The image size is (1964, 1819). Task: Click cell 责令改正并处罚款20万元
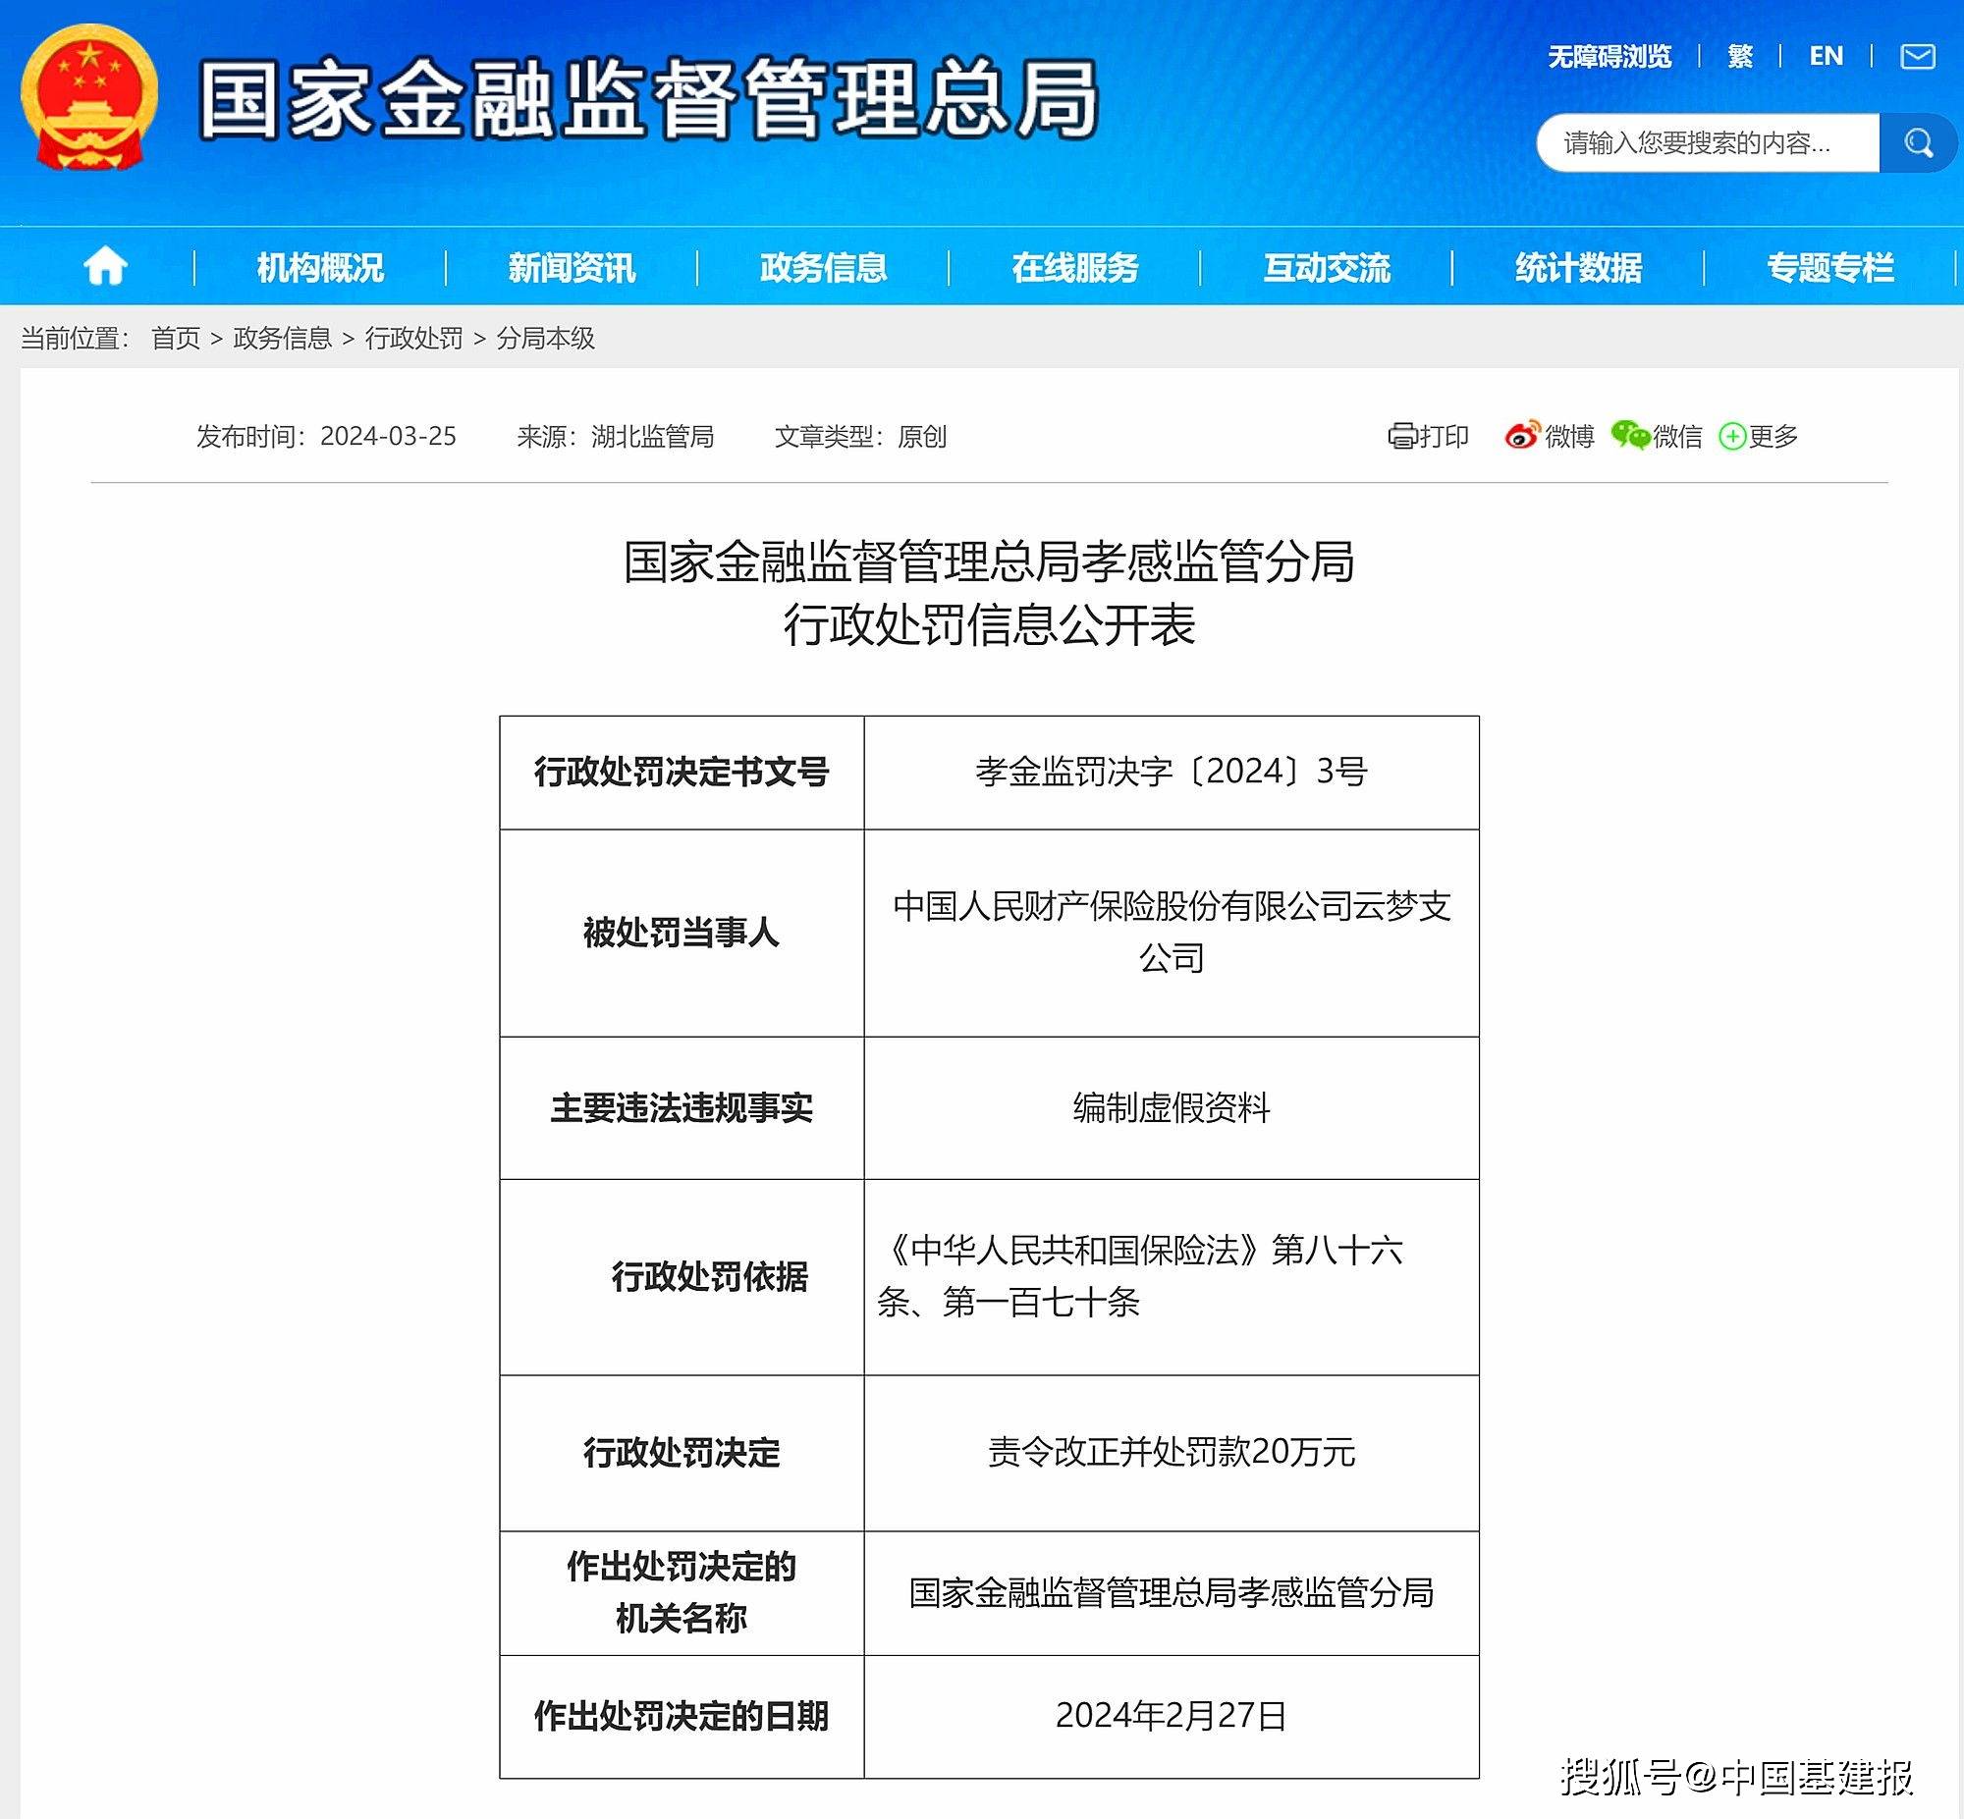coord(1172,1452)
